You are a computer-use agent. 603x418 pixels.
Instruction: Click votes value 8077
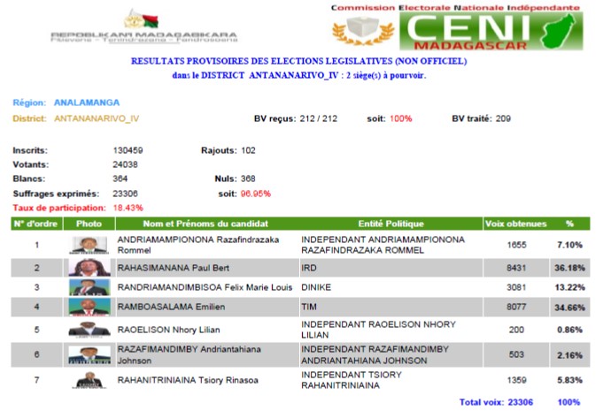tap(516, 307)
